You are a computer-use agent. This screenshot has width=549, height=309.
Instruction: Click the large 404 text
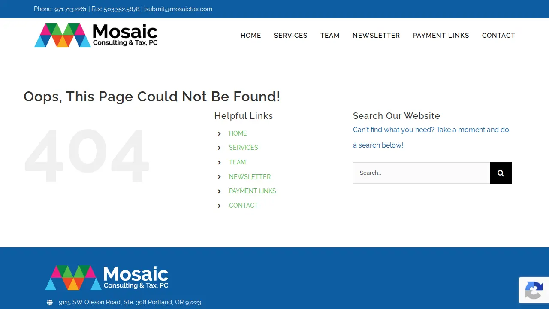tap(87, 155)
